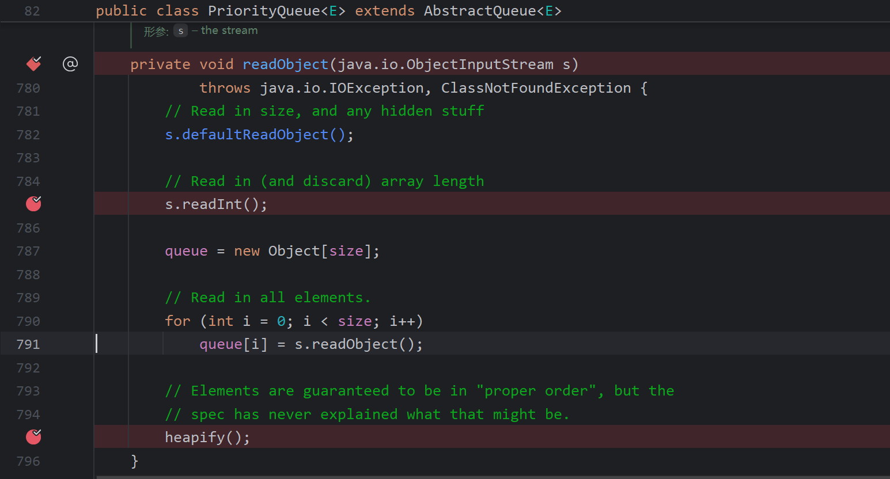Click comment 'Read in size, and any hidden stuff'

click(x=324, y=111)
